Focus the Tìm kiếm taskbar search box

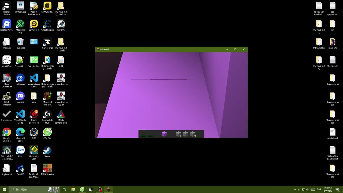tap(34, 190)
